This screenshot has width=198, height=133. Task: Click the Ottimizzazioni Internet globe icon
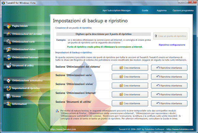click(x=9, y=57)
